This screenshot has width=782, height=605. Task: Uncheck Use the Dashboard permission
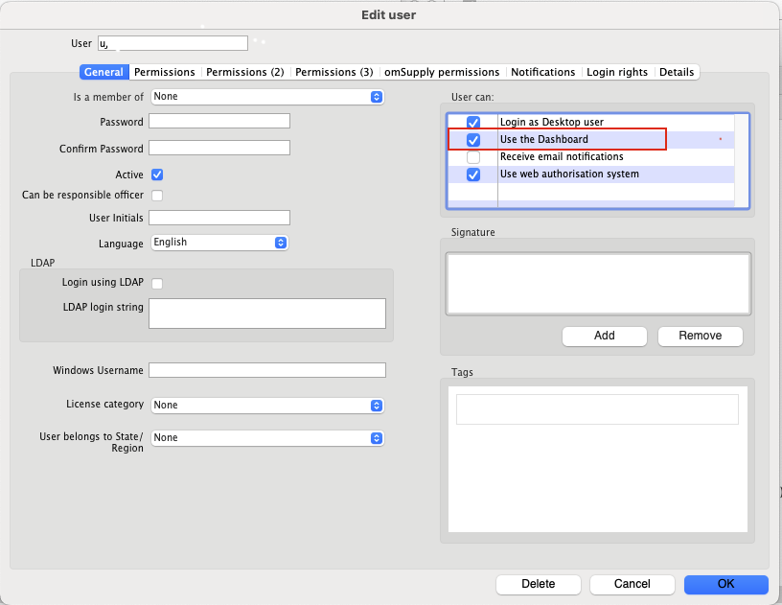click(x=473, y=140)
